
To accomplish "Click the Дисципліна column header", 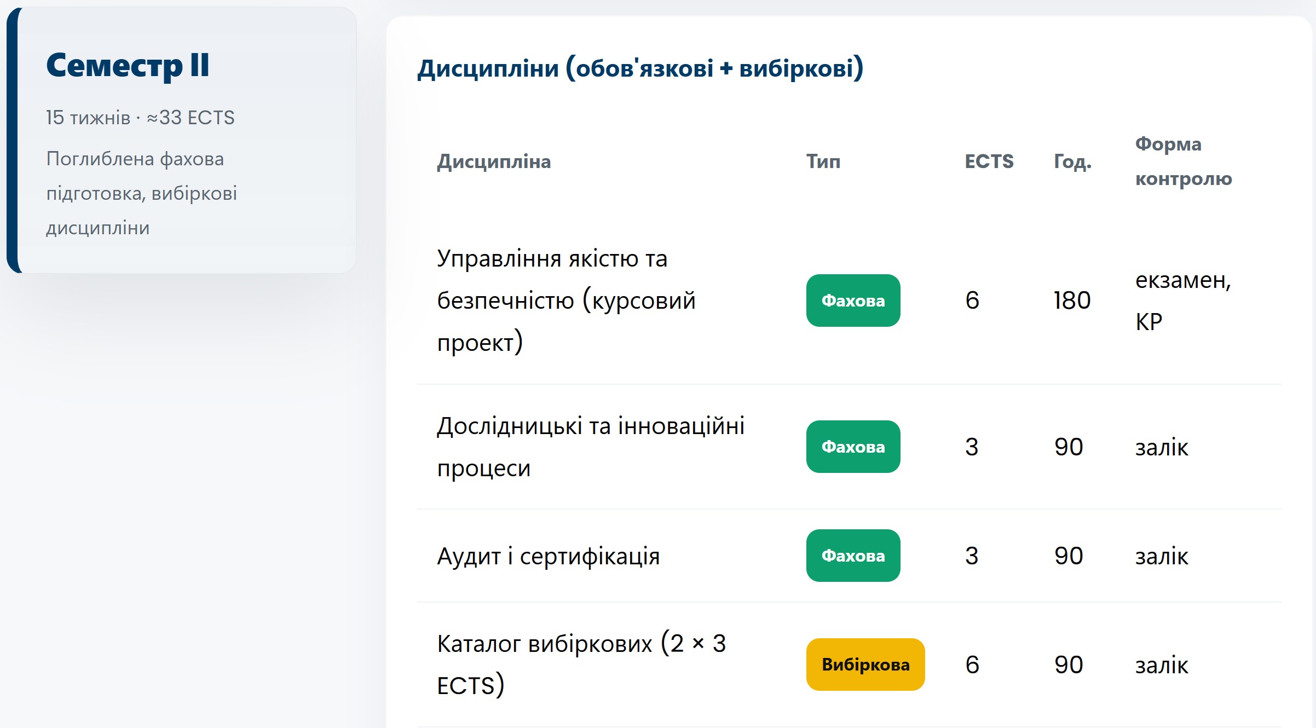I will 494,161.
